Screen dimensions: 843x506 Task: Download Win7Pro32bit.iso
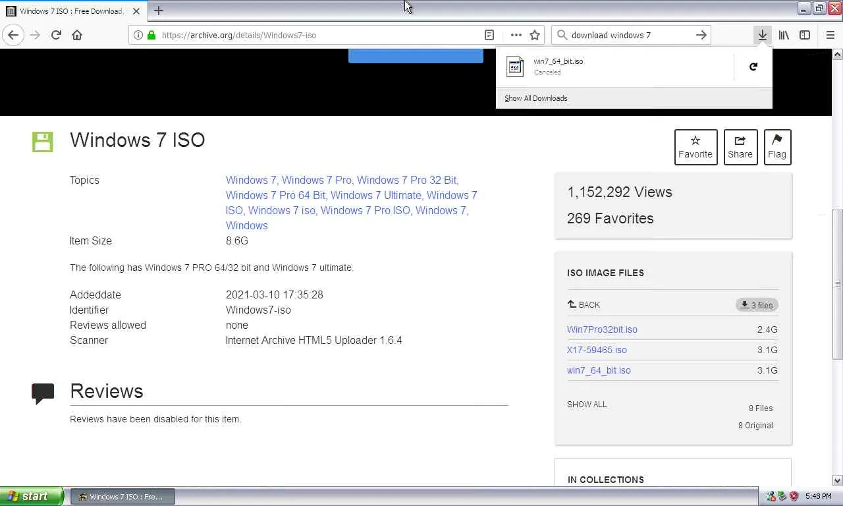pyautogui.click(x=602, y=329)
